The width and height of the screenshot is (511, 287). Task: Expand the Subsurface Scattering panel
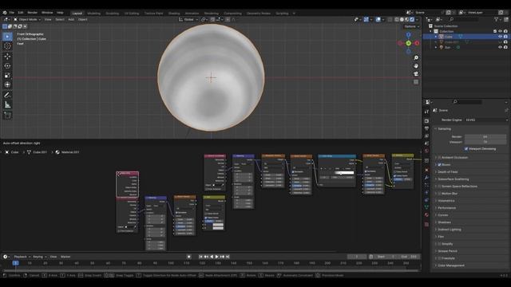click(453, 179)
